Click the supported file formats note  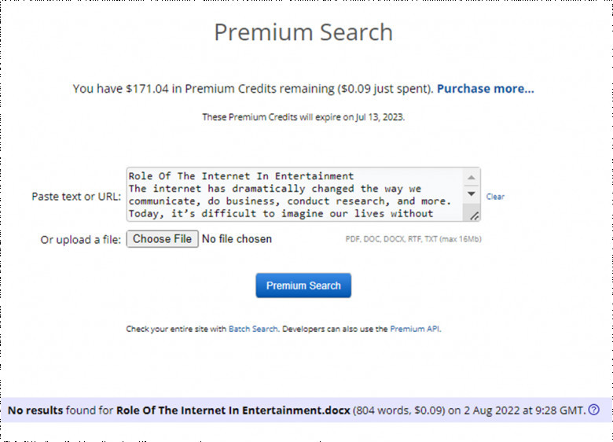click(x=413, y=239)
